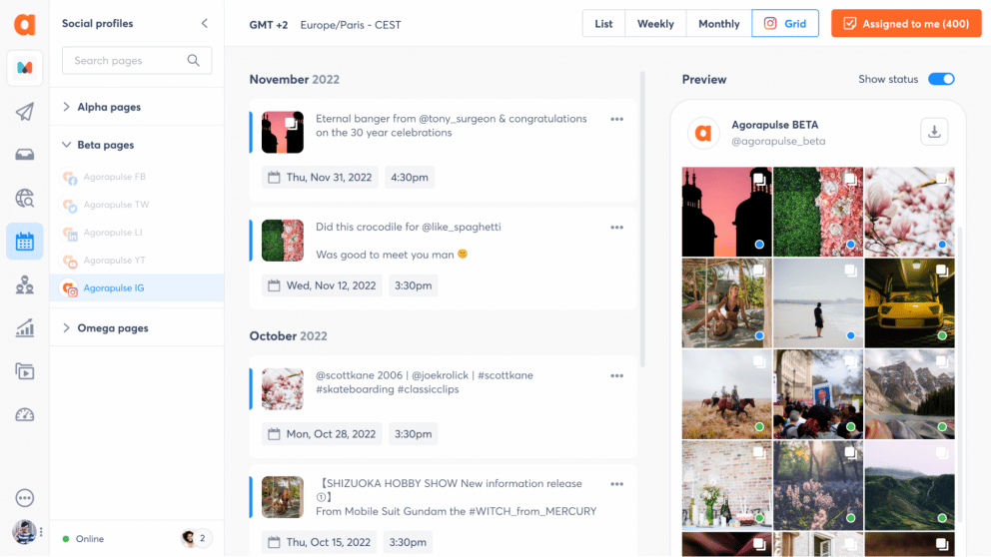Click calendar icon beside Wed, Nov 12, 2022

click(274, 285)
